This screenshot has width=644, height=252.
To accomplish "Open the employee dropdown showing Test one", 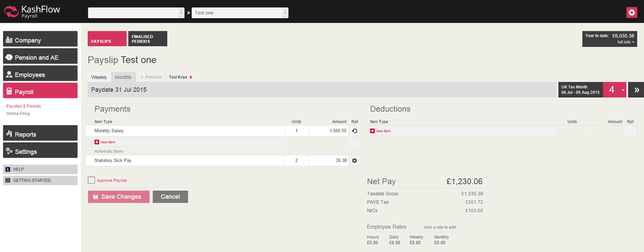I will pos(240,13).
